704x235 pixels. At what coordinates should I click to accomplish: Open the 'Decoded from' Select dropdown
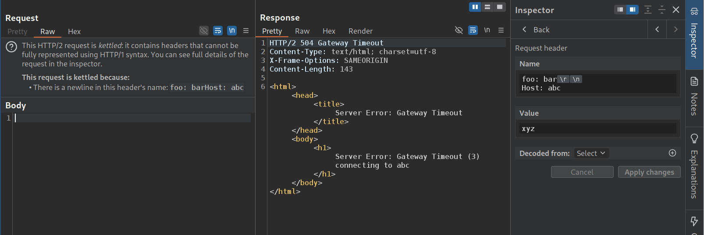pos(591,153)
